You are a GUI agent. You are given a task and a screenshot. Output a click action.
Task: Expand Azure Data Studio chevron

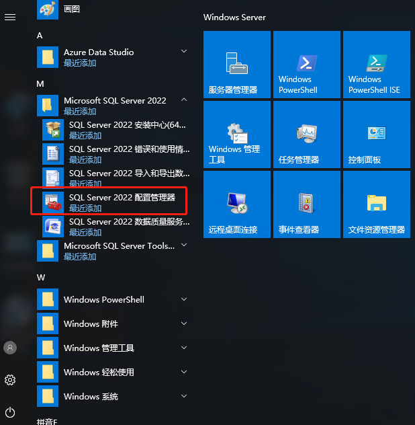coord(184,51)
